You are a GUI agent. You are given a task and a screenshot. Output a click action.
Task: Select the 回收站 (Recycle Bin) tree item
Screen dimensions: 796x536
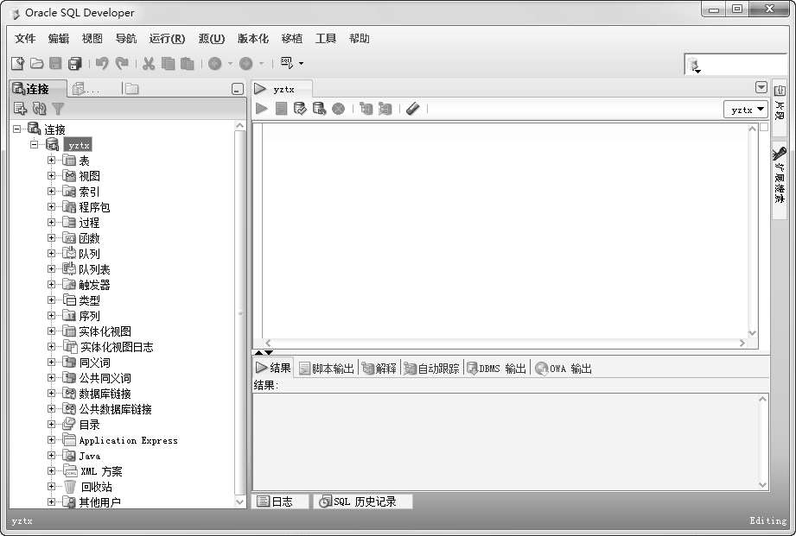pos(96,487)
